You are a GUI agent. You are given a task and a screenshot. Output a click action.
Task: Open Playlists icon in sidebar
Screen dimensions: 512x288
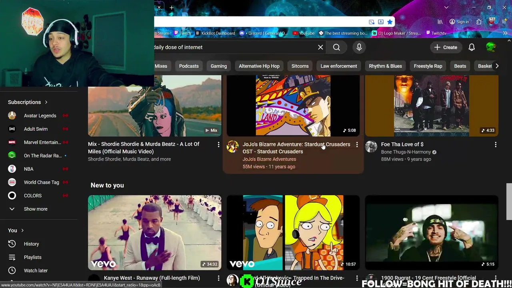[x=12, y=257]
